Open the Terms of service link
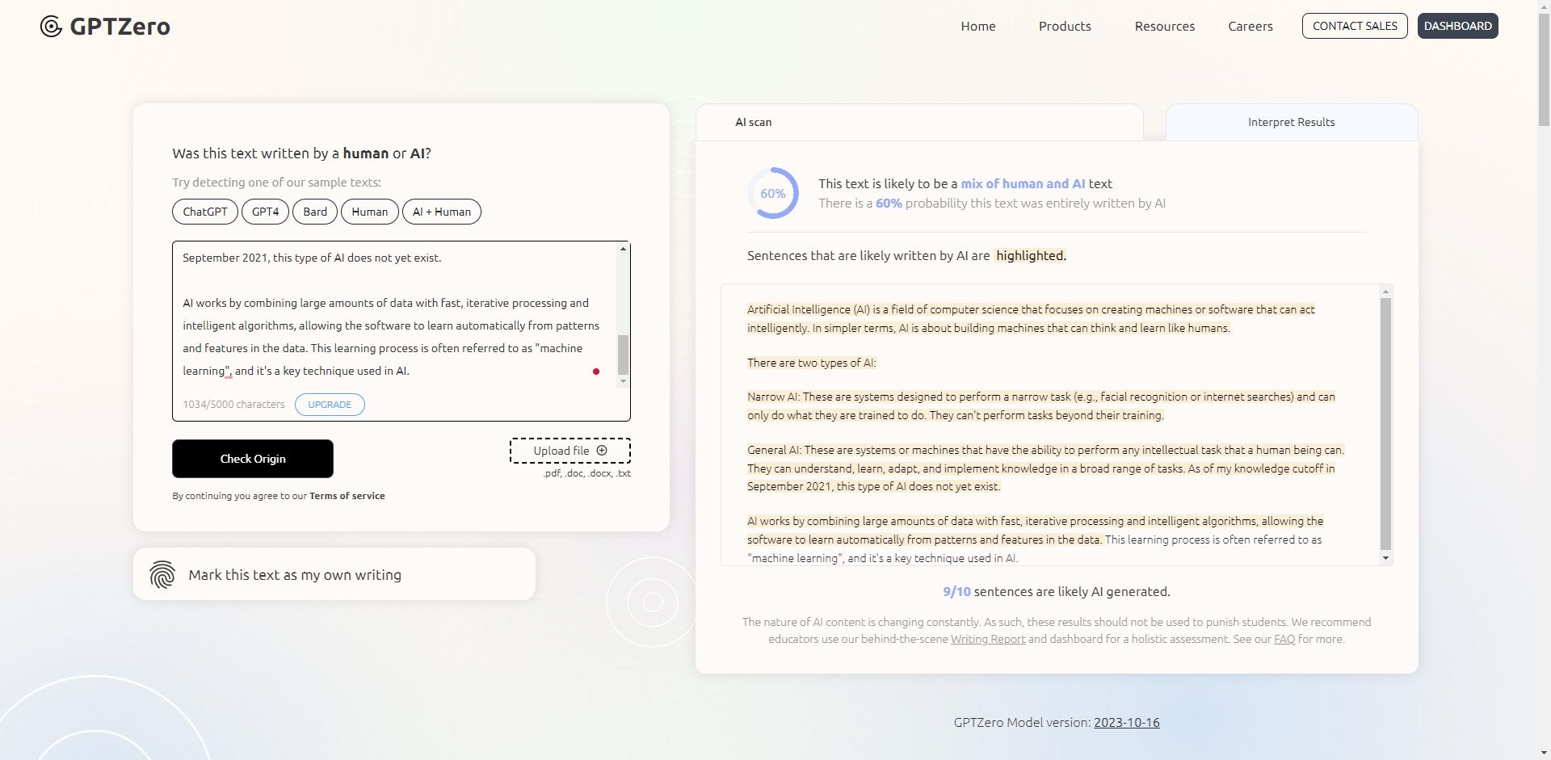1551x760 pixels. point(347,495)
